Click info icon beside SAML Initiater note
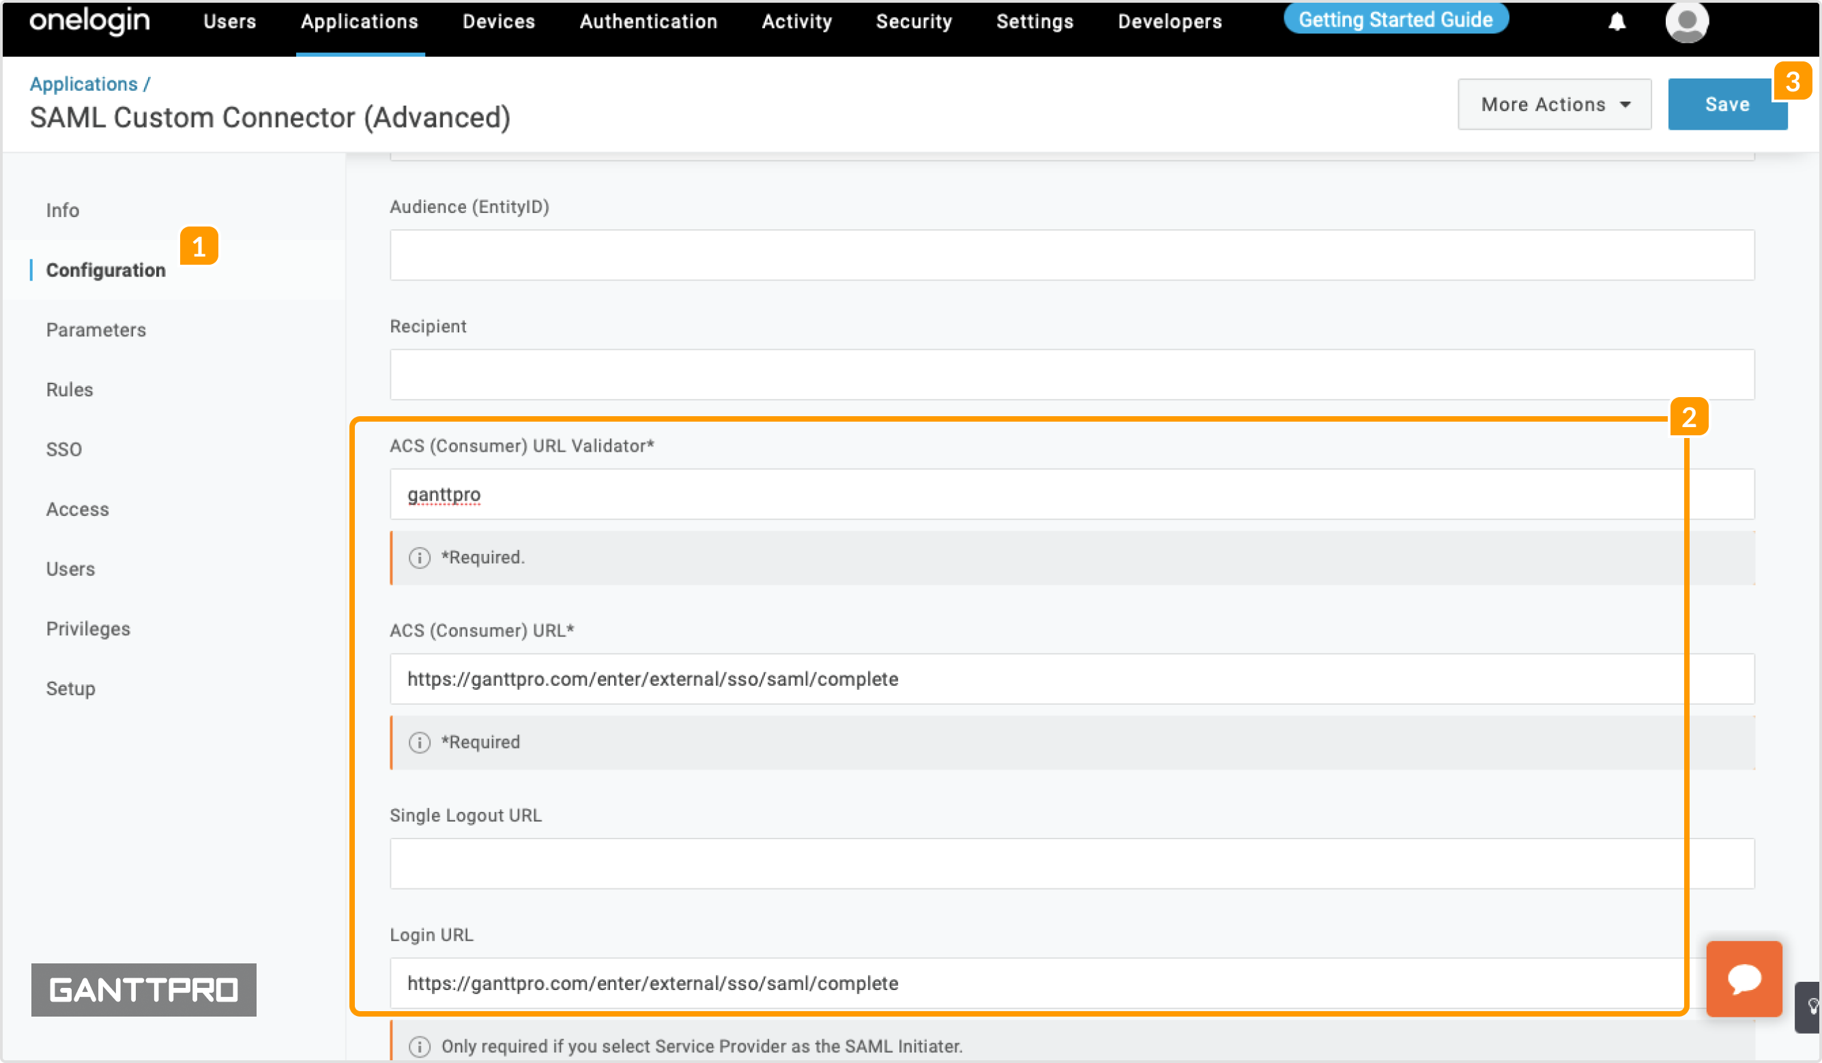 pyautogui.click(x=420, y=1047)
